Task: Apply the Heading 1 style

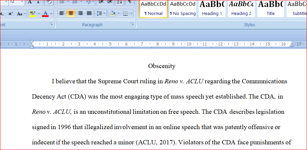Action: coord(212,8)
